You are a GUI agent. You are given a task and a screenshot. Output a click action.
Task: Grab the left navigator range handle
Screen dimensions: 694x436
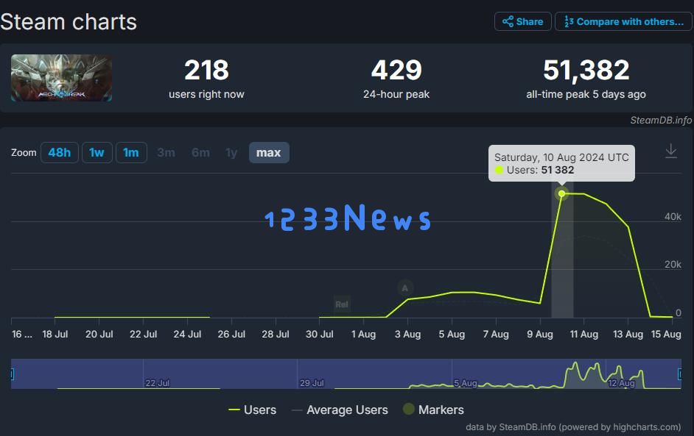(12, 374)
